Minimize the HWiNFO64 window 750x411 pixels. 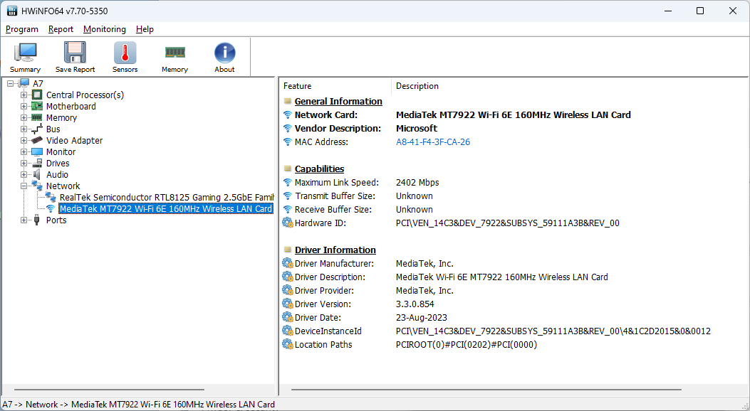pyautogui.click(x=668, y=11)
